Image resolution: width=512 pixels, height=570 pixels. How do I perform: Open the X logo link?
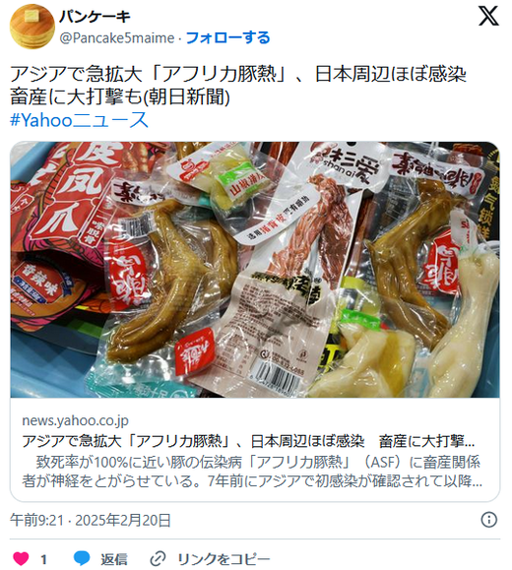[488, 16]
